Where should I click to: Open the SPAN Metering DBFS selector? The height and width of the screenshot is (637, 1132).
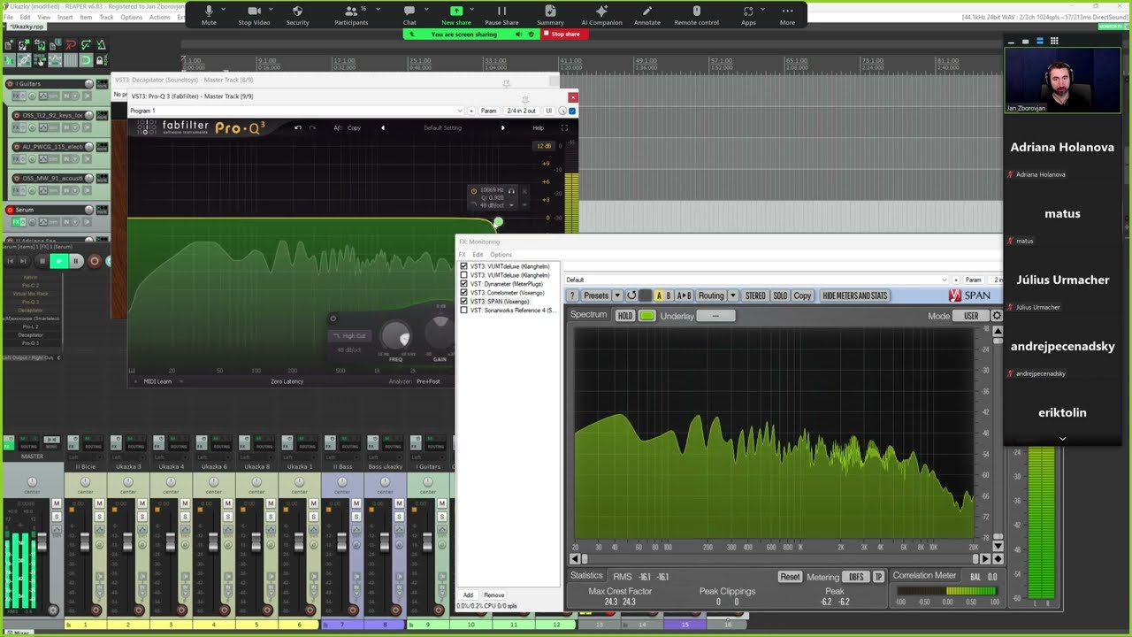coord(856,577)
